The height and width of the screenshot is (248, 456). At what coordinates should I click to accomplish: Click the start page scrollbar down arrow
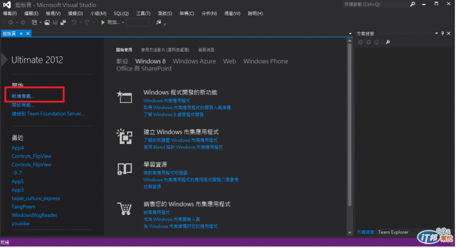point(349,233)
